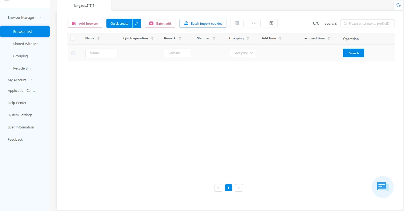Click the random sparkle icon beside Quick create
The height and width of the screenshot is (211, 404).
(137, 23)
